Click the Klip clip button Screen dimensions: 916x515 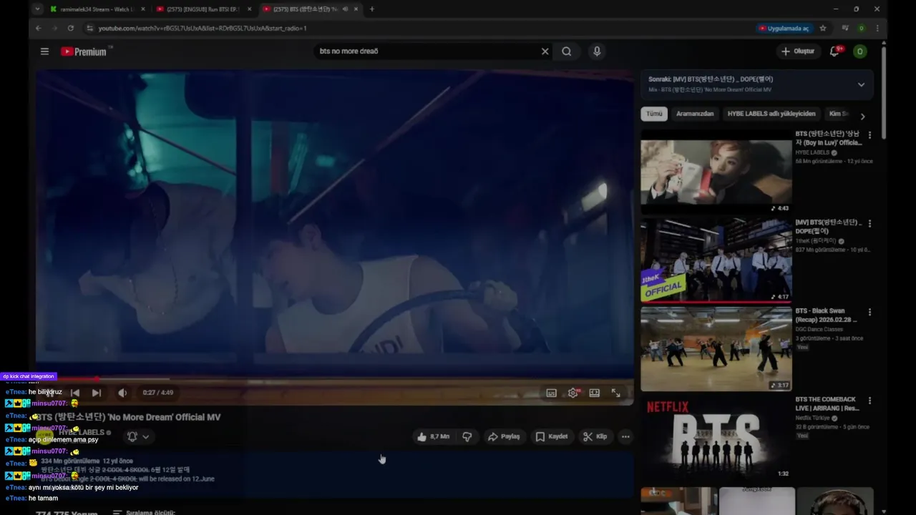point(595,436)
